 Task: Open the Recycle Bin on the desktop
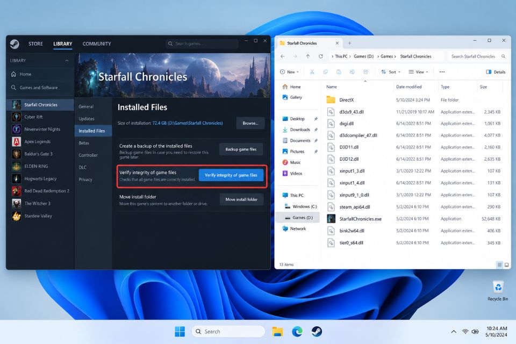click(498, 291)
